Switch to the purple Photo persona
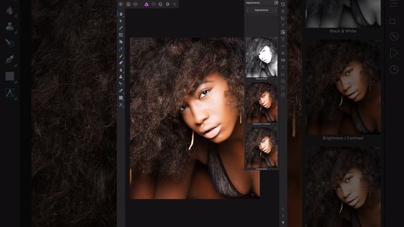Image resolution: width=404 pixels, height=227 pixels. [x=146, y=4]
